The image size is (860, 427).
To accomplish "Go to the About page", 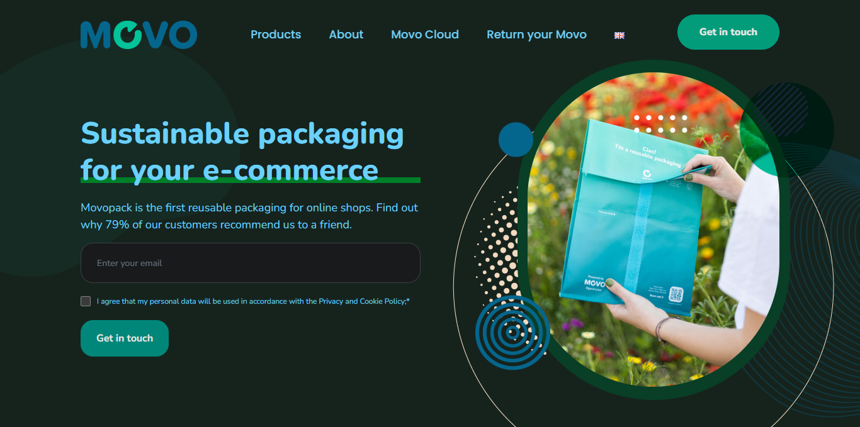I will (346, 35).
